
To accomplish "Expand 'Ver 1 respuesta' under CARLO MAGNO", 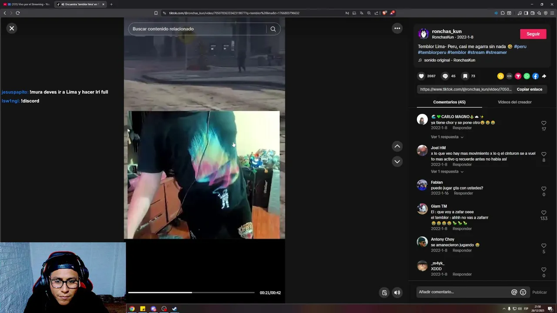I will click(x=447, y=137).
